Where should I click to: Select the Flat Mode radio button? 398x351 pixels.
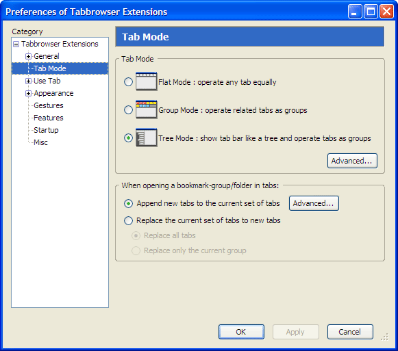128,81
